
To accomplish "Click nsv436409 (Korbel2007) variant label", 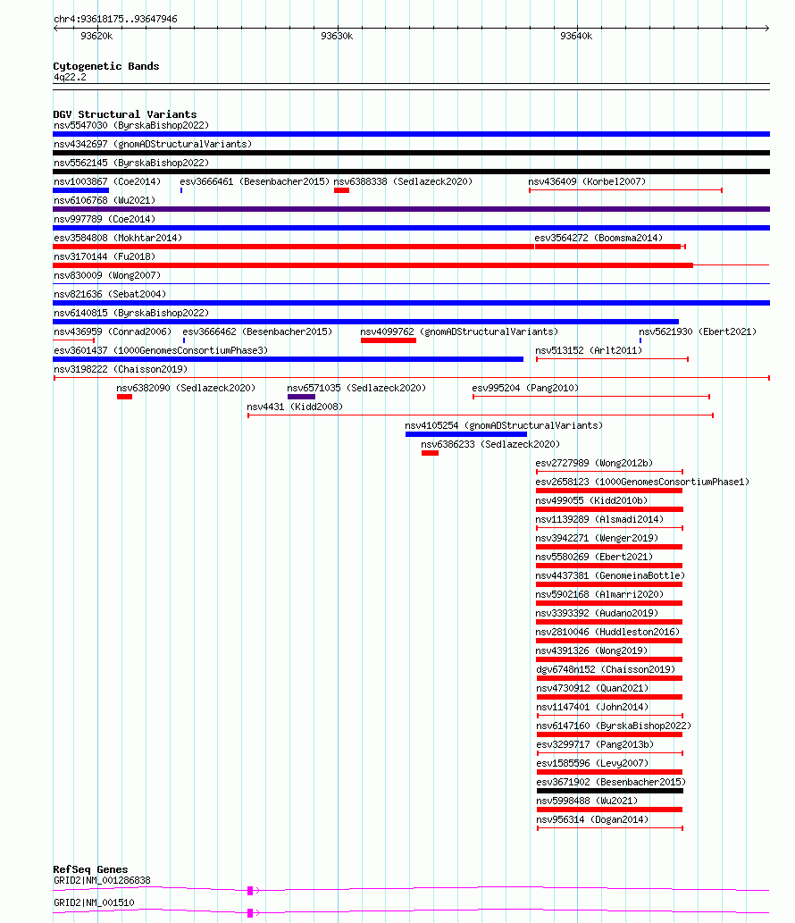I will pyautogui.click(x=587, y=182).
